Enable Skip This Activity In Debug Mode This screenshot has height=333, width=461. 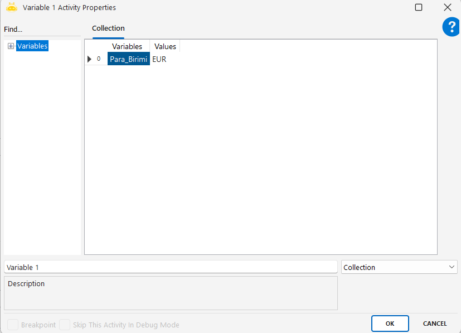[x=65, y=325]
